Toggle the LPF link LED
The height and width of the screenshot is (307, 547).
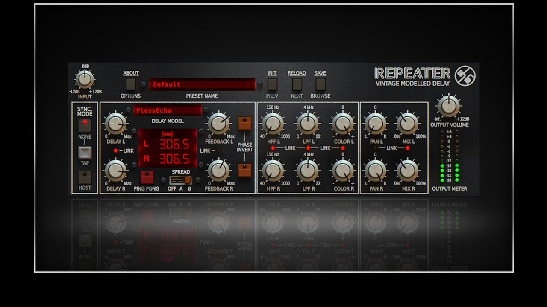308,148
